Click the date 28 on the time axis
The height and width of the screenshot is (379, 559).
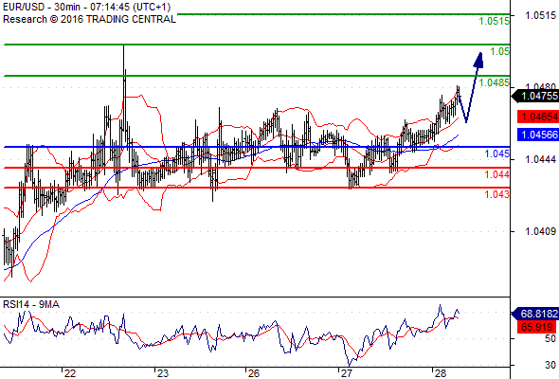click(x=441, y=373)
